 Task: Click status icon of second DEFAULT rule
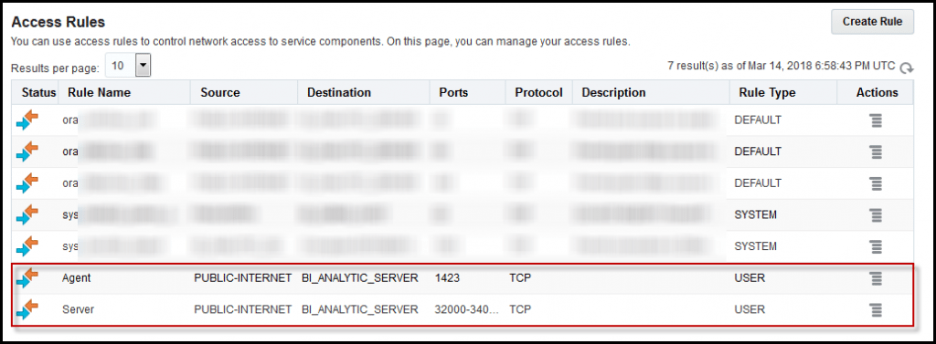point(27,152)
